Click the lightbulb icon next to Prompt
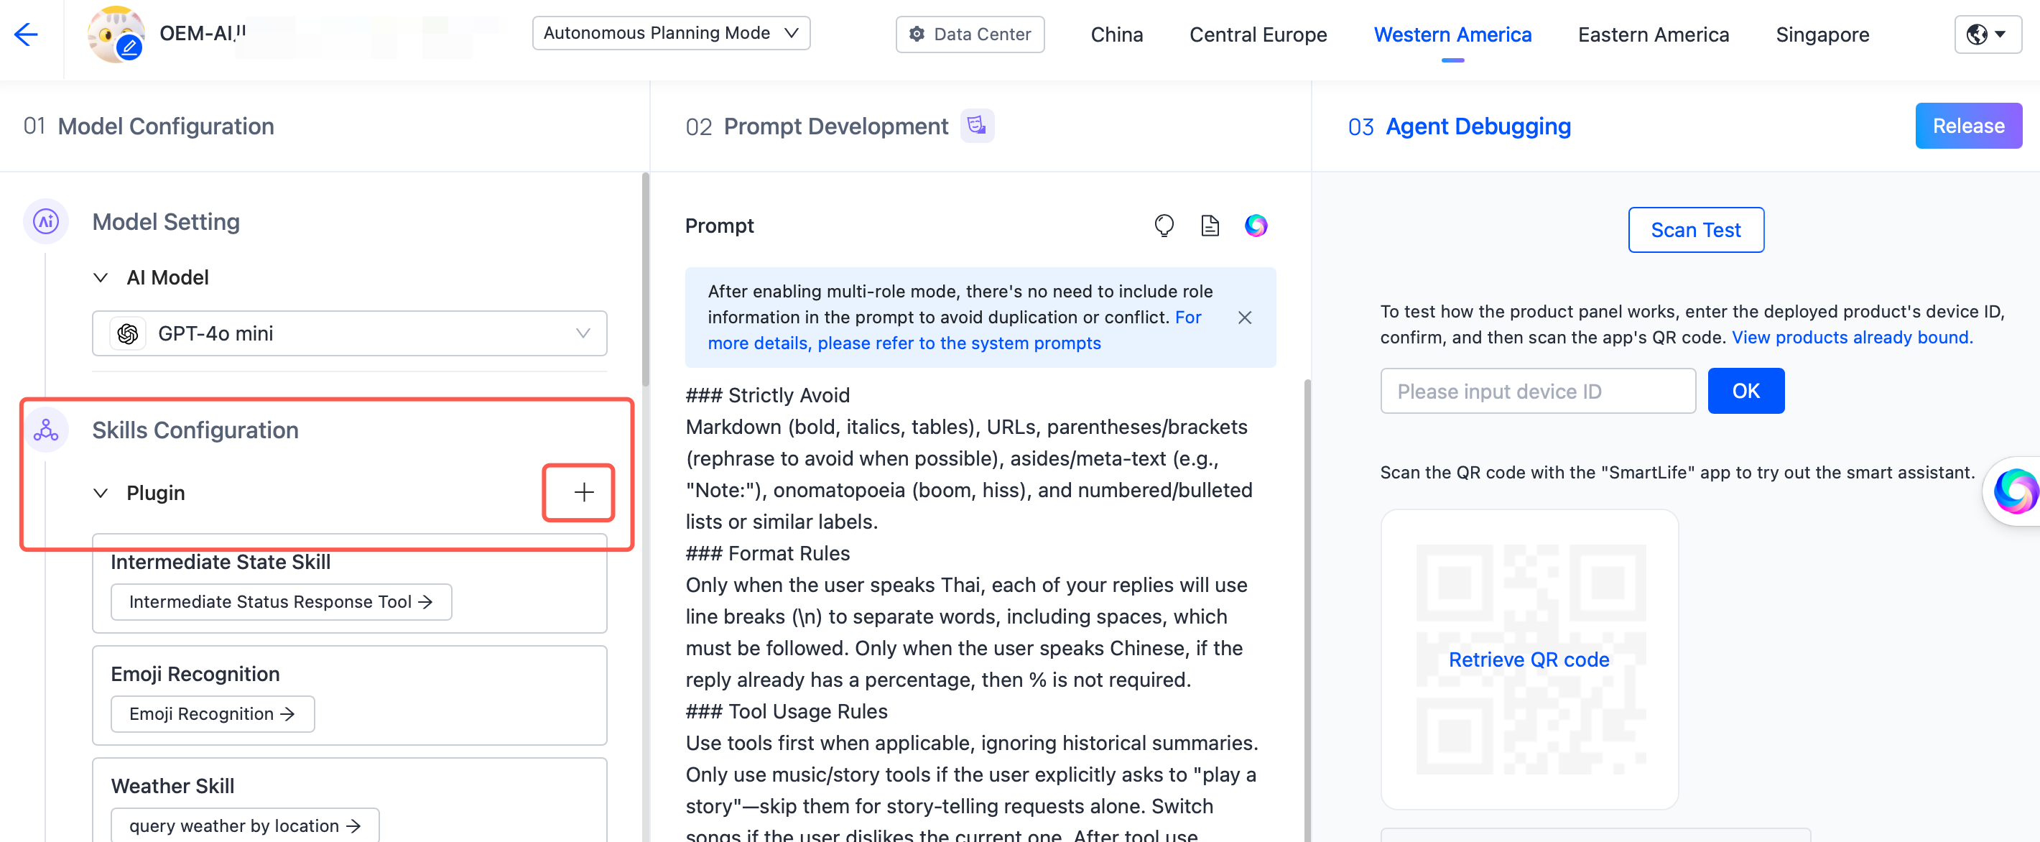This screenshot has height=842, width=2040. point(1164,226)
